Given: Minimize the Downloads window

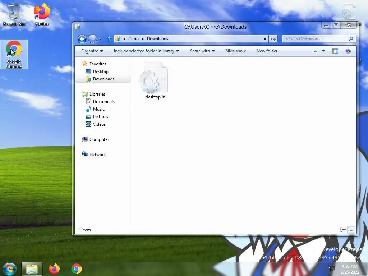Looking at the screenshot, I should pyautogui.click(x=326, y=26).
